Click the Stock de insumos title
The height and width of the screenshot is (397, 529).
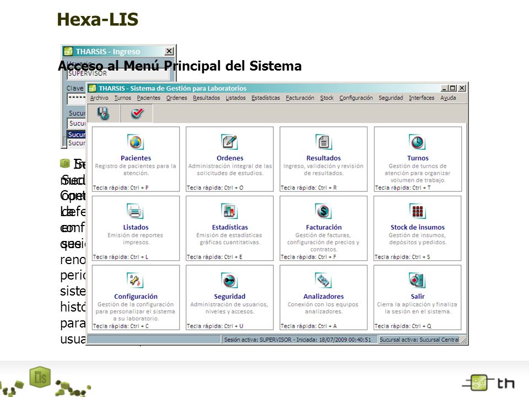(418, 227)
